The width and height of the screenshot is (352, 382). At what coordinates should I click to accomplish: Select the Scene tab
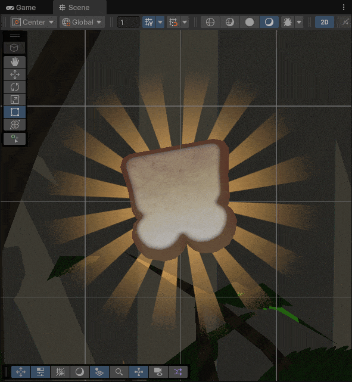pyautogui.click(x=74, y=8)
